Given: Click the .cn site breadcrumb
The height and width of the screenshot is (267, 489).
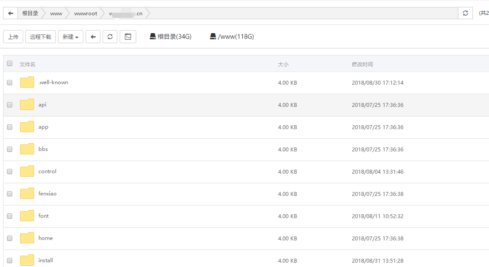Looking at the screenshot, I should click(x=126, y=14).
